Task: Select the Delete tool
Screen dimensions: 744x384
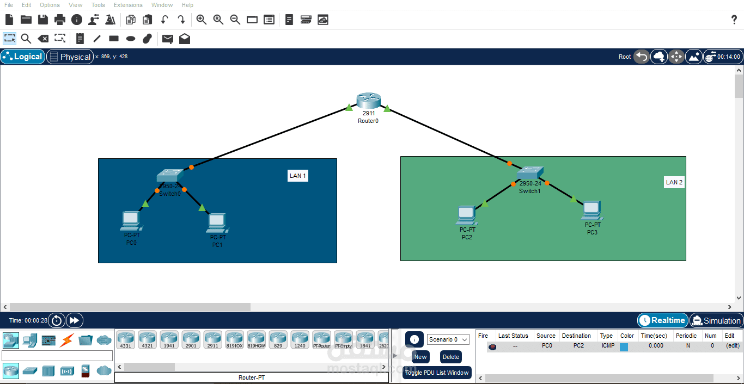Action: [x=43, y=39]
